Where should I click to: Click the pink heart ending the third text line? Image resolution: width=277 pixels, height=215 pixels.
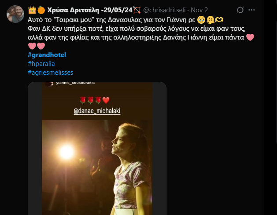250,37
